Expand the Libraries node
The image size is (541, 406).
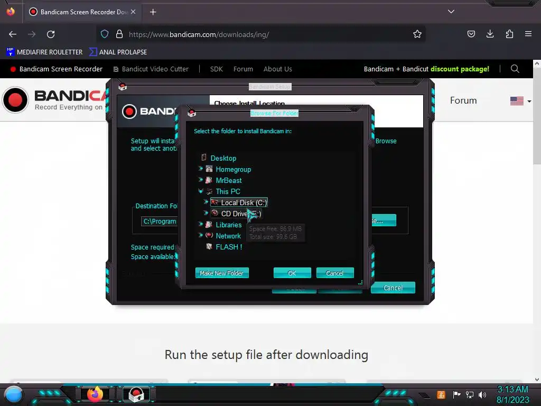[x=200, y=224]
